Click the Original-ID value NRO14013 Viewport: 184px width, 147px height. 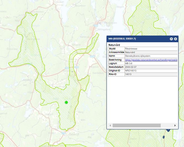(x=131, y=71)
